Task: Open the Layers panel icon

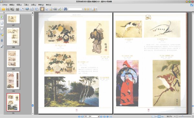Action: point(2,29)
